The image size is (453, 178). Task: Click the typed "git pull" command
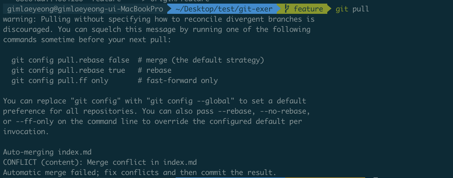(x=352, y=9)
